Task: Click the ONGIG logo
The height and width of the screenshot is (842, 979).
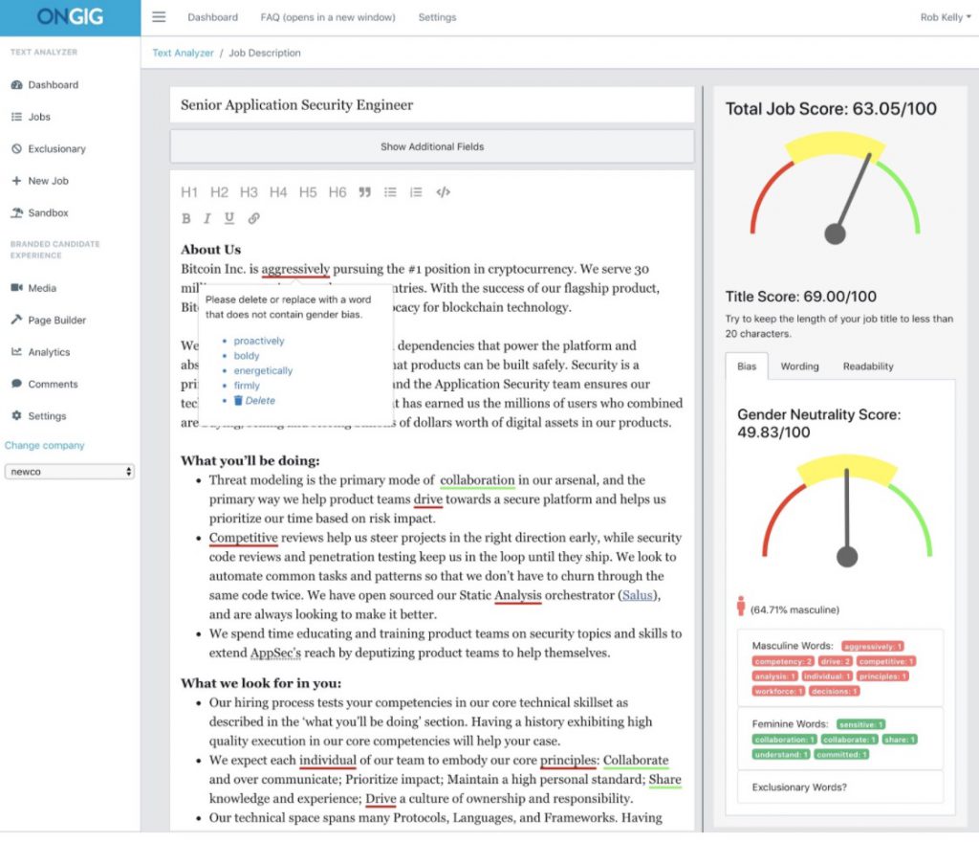Action: [70, 17]
